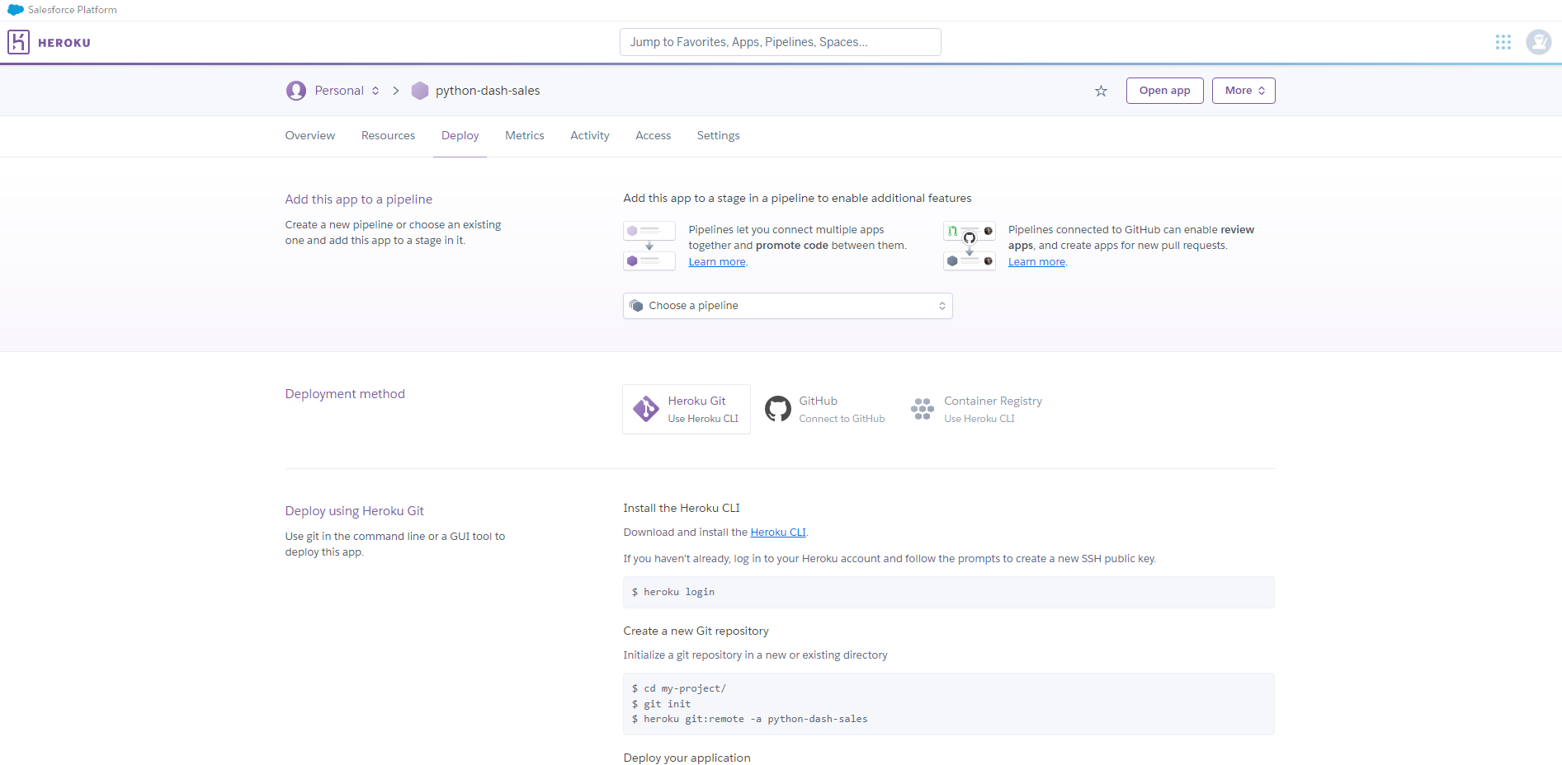Click the Container Registry hexagons icon
Viewport: 1562px width, 765px height.
click(923, 409)
